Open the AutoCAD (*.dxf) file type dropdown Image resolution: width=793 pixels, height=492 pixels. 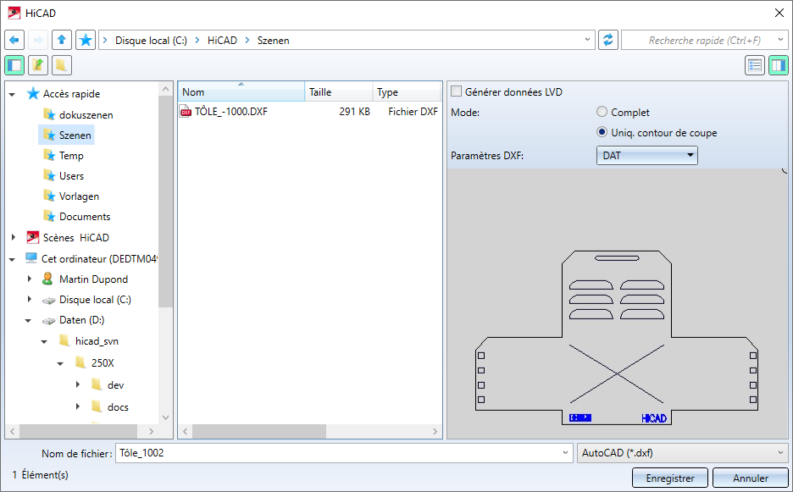(x=682, y=453)
